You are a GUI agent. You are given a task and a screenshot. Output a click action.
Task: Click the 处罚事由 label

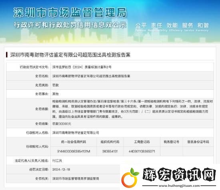pyautogui.click(x=42, y=94)
